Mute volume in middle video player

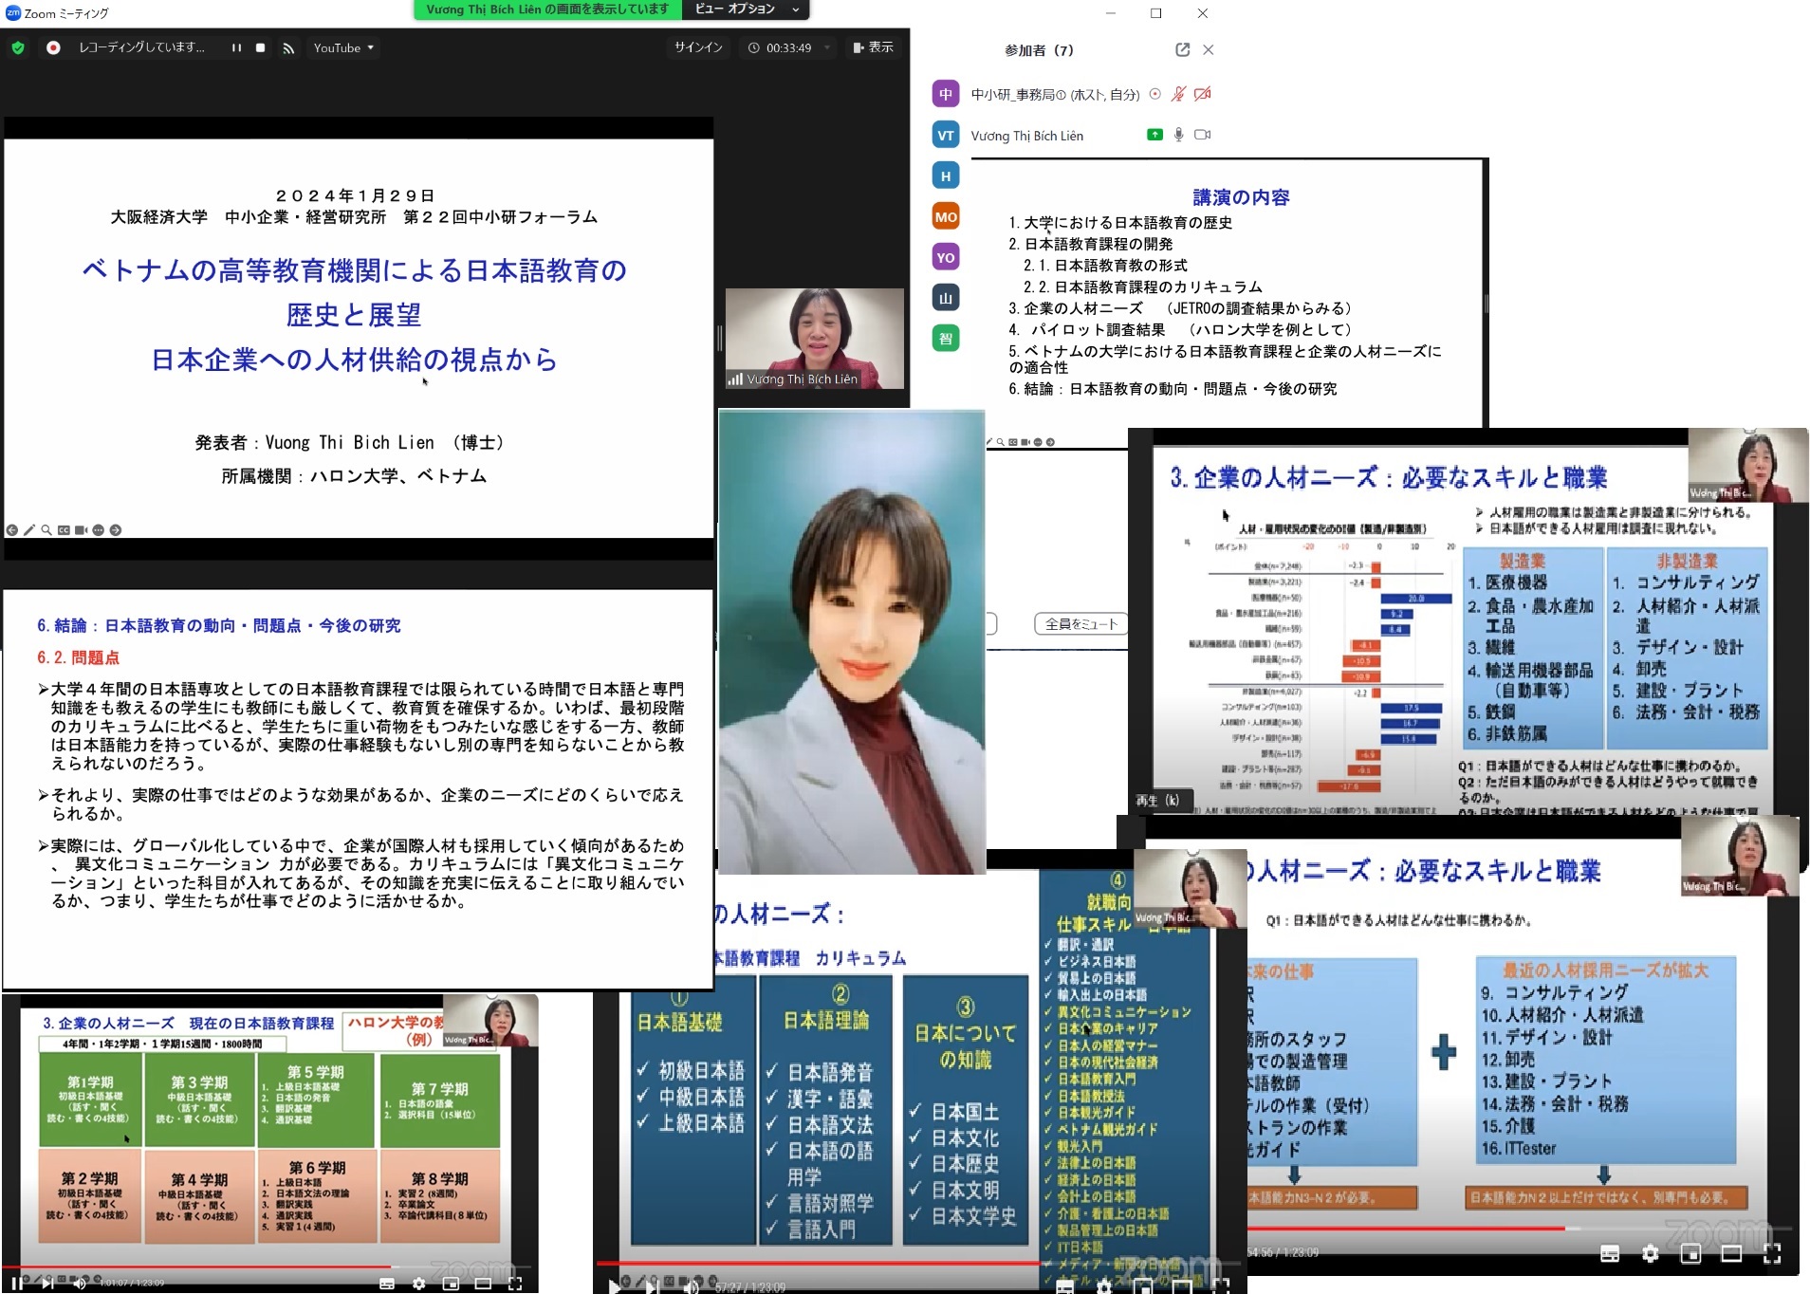tap(691, 1286)
